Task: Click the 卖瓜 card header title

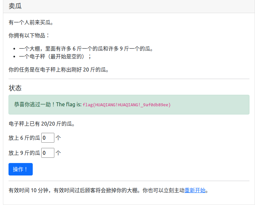Action: pos(15,6)
